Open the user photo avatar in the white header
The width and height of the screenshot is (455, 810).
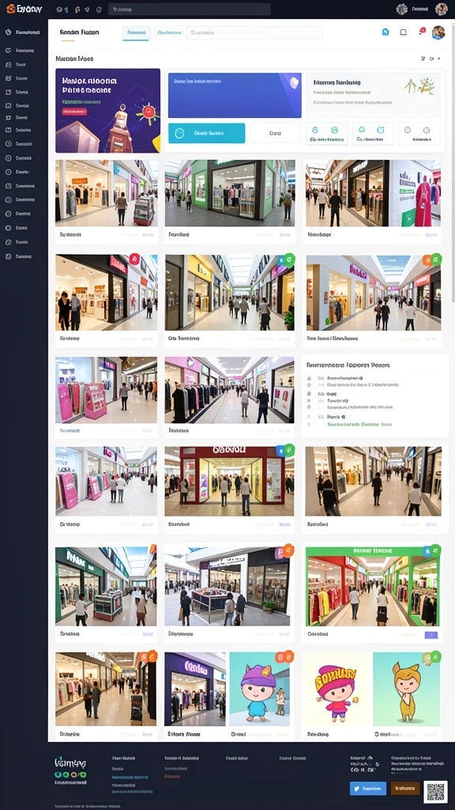[438, 32]
